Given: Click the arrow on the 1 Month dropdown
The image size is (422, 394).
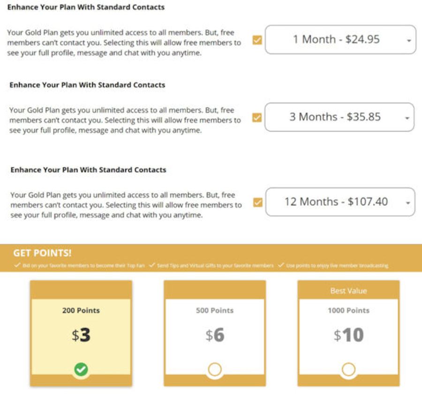Looking at the screenshot, I should [409, 41].
